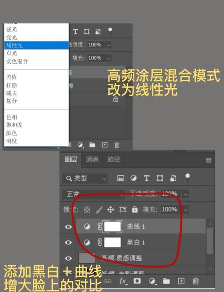
Task: Toggle layer filtering switch beside 类型 row
Action: [x=188, y=178]
